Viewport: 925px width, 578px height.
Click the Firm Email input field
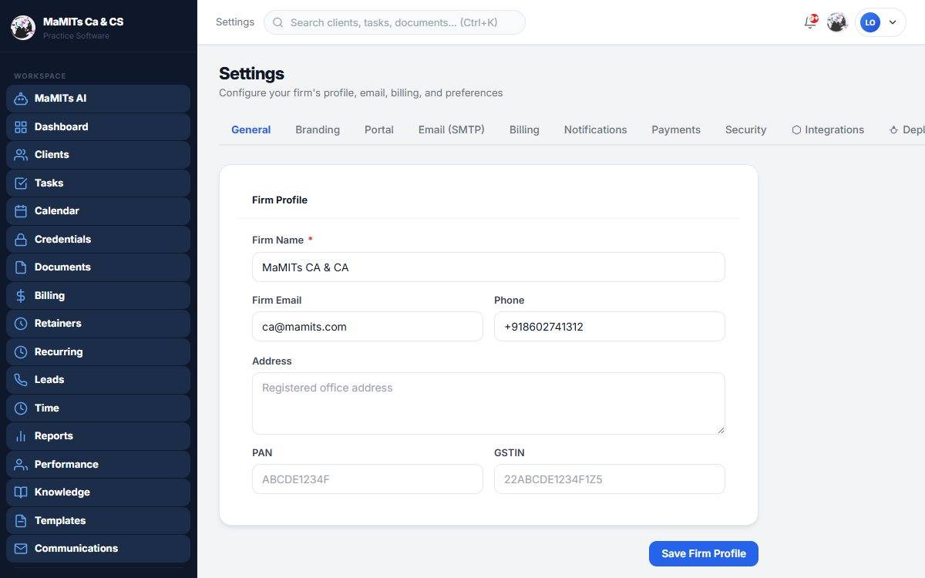[368, 327]
